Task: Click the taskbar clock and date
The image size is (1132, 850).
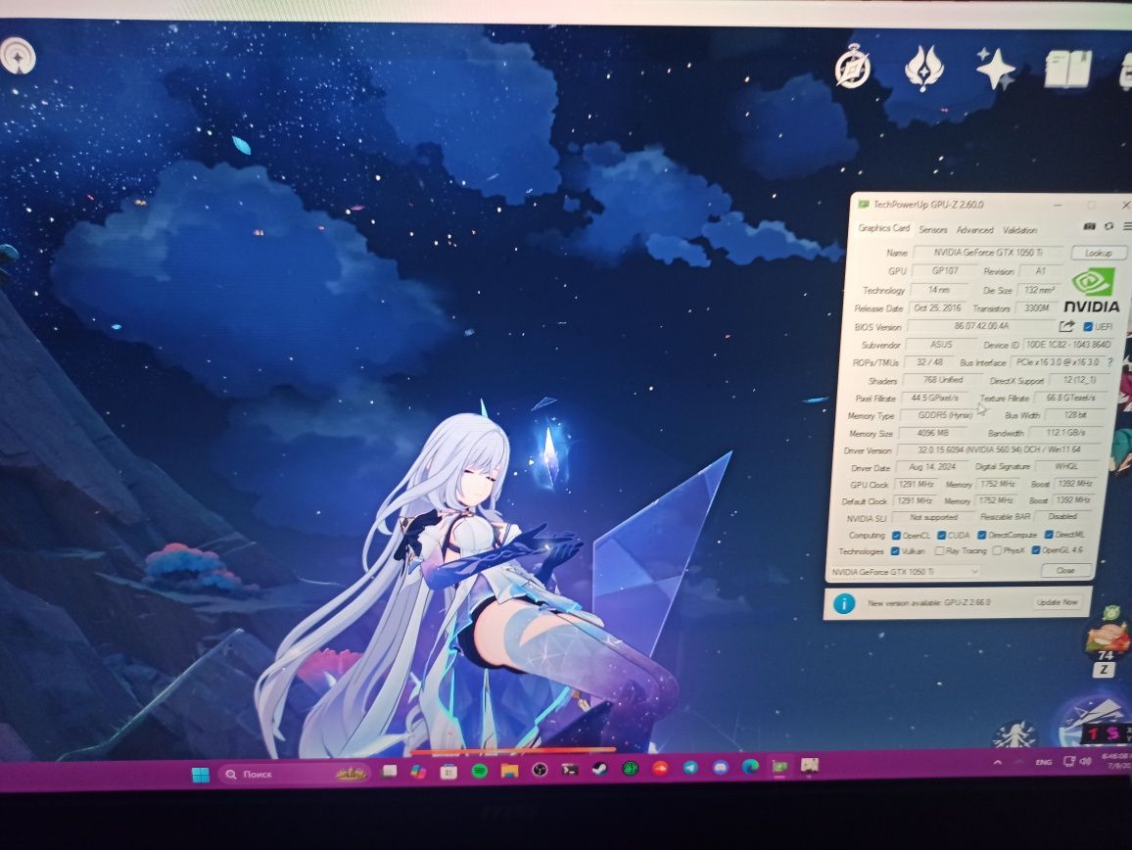Action: click(1115, 761)
